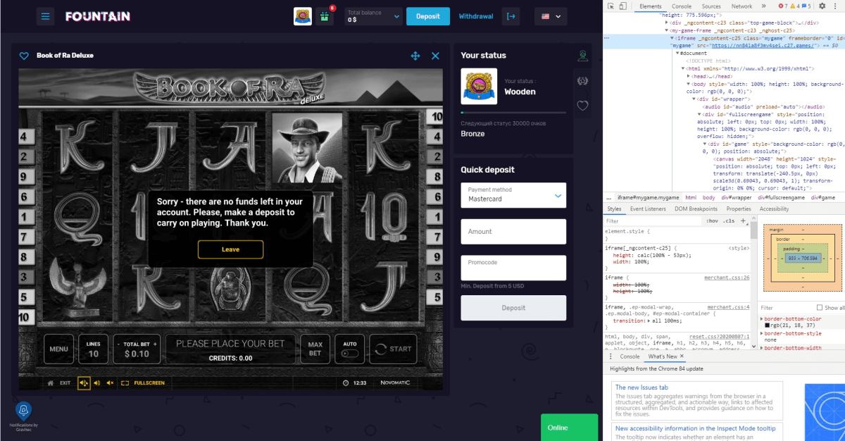Viewport: 845px width, 441px height.
Task: Check the Show all checkbox
Action: [820, 308]
